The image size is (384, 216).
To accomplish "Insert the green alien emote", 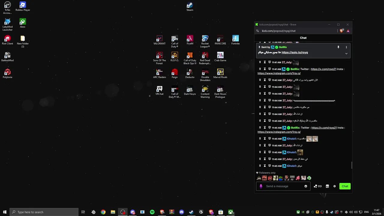I will point(309,178).
